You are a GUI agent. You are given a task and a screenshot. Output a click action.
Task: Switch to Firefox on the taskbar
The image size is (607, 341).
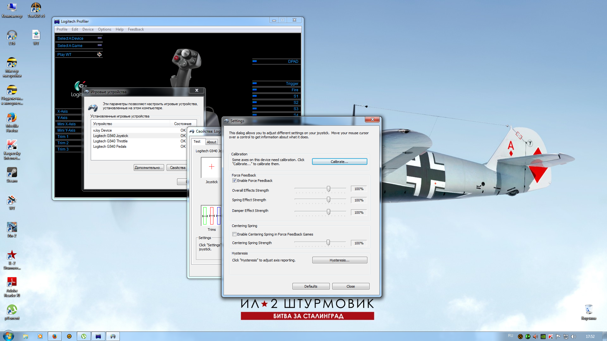coord(55,336)
